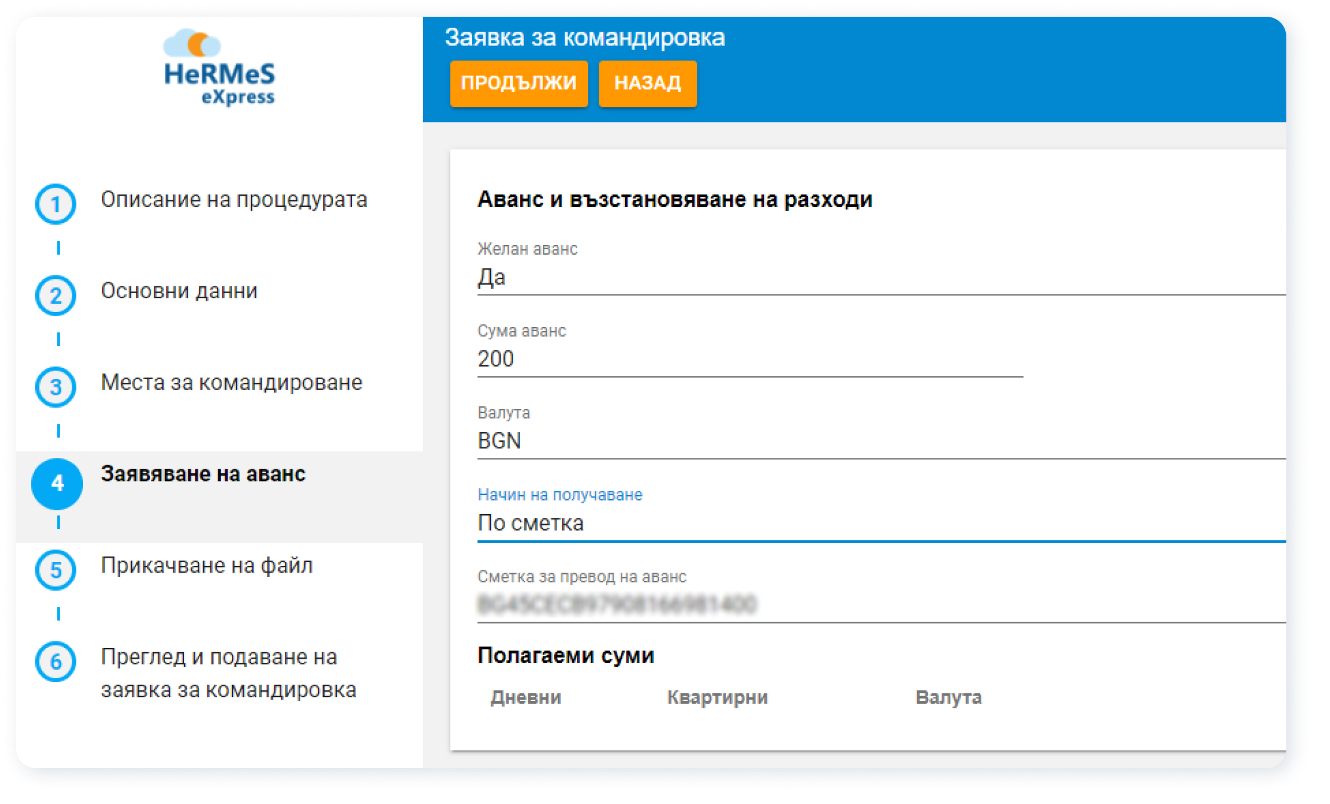This screenshot has height=804, width=1330.
Task: Click the Дневни column header
Action: pos(526,698)
